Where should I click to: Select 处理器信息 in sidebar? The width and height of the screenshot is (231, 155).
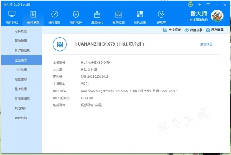point(22,50)
